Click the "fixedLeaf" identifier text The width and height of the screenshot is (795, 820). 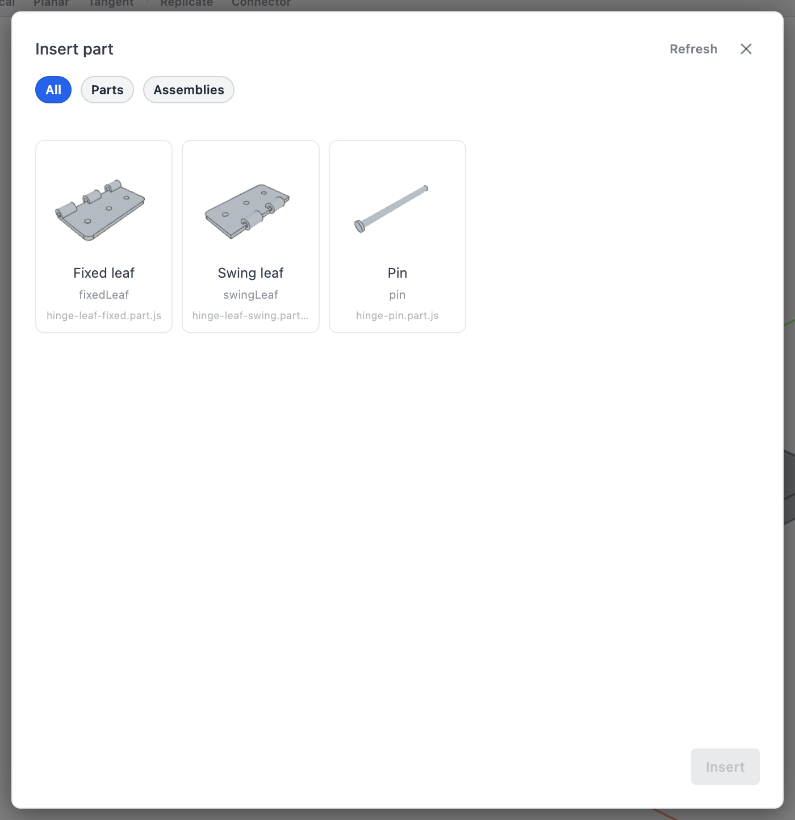coord(104,295)
